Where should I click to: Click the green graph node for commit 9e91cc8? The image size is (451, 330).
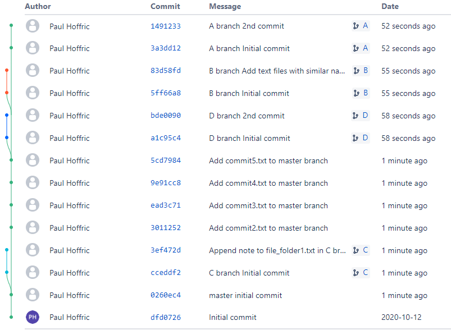tap(11, 182)
